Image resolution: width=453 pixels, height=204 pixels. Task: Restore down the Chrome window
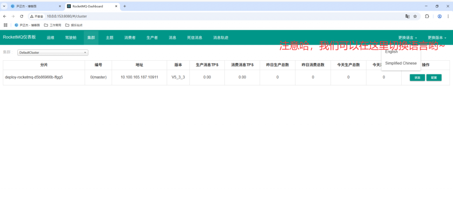pyautogui.click(x=437, y=6)
